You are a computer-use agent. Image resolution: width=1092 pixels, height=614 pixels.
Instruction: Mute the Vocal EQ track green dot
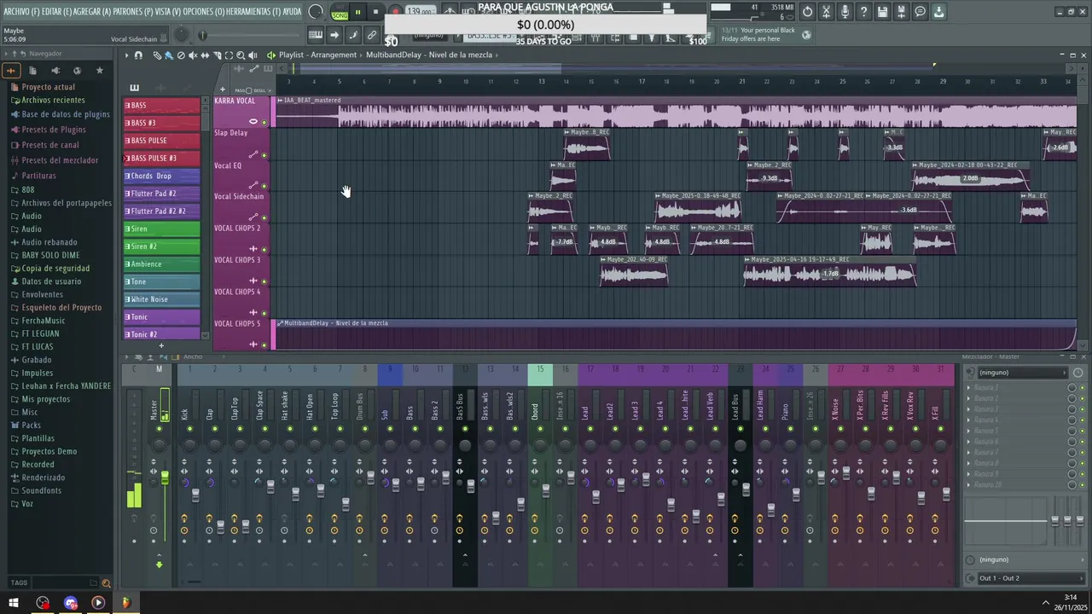click(x=264, y=186)
